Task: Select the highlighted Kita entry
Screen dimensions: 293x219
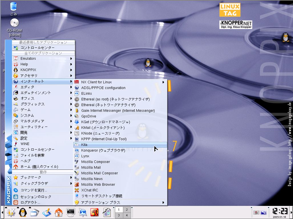Action: (120, 145)
